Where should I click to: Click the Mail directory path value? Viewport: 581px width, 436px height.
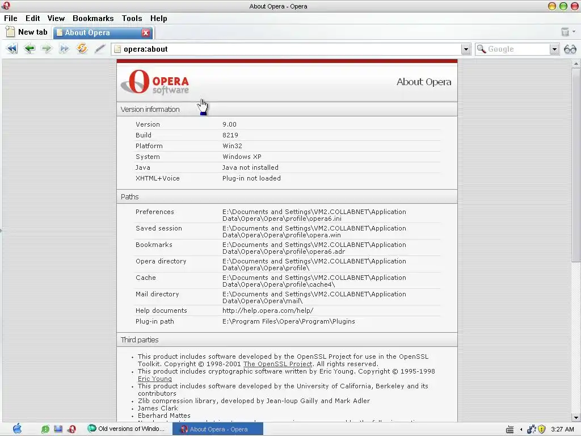tap(314, 297)
